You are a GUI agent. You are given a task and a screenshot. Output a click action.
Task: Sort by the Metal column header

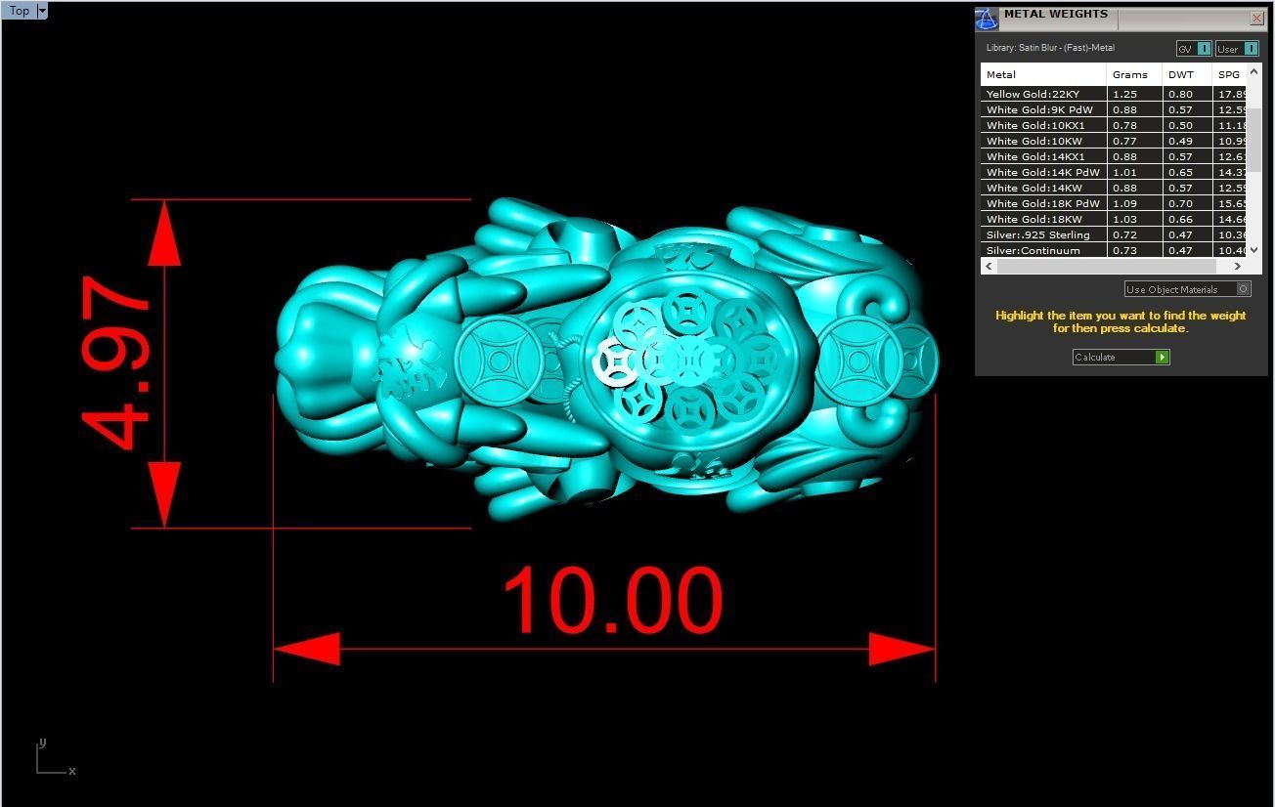1043,74
